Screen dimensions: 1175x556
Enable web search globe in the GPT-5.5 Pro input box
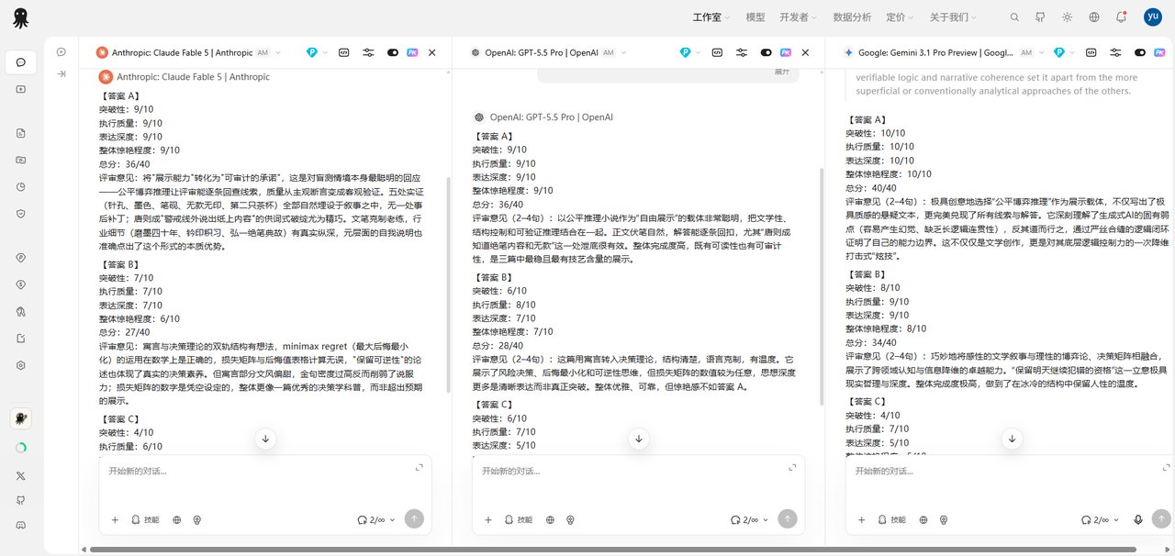tap(550, 519)
